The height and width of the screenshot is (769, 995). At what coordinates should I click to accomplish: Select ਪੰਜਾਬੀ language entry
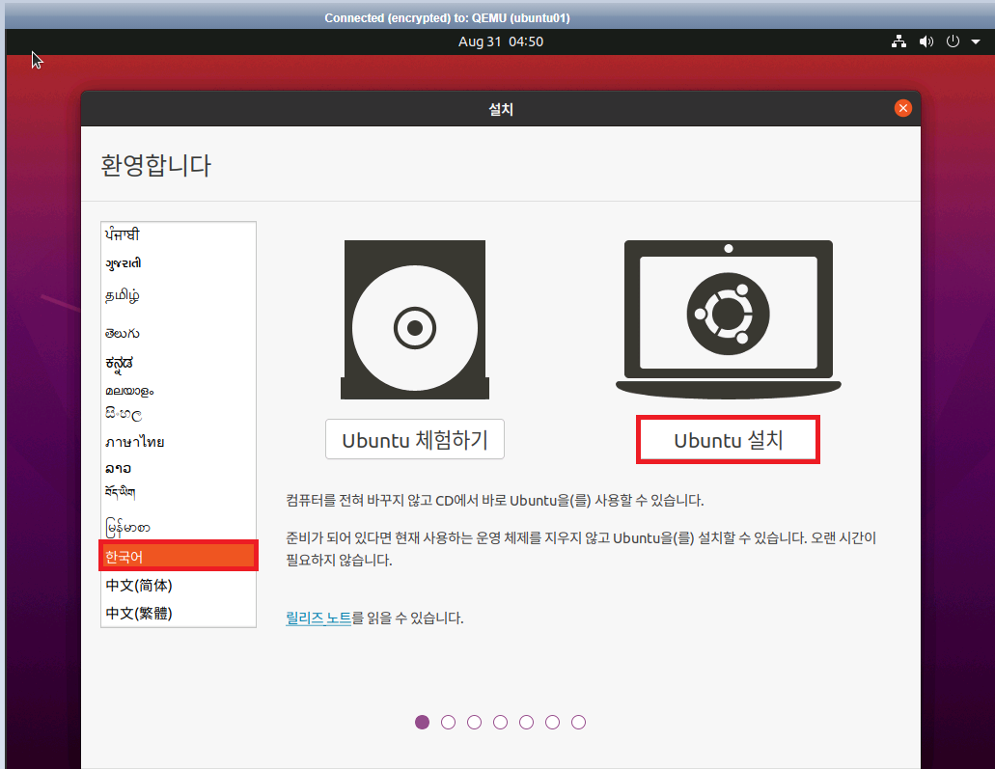[179, 234]
